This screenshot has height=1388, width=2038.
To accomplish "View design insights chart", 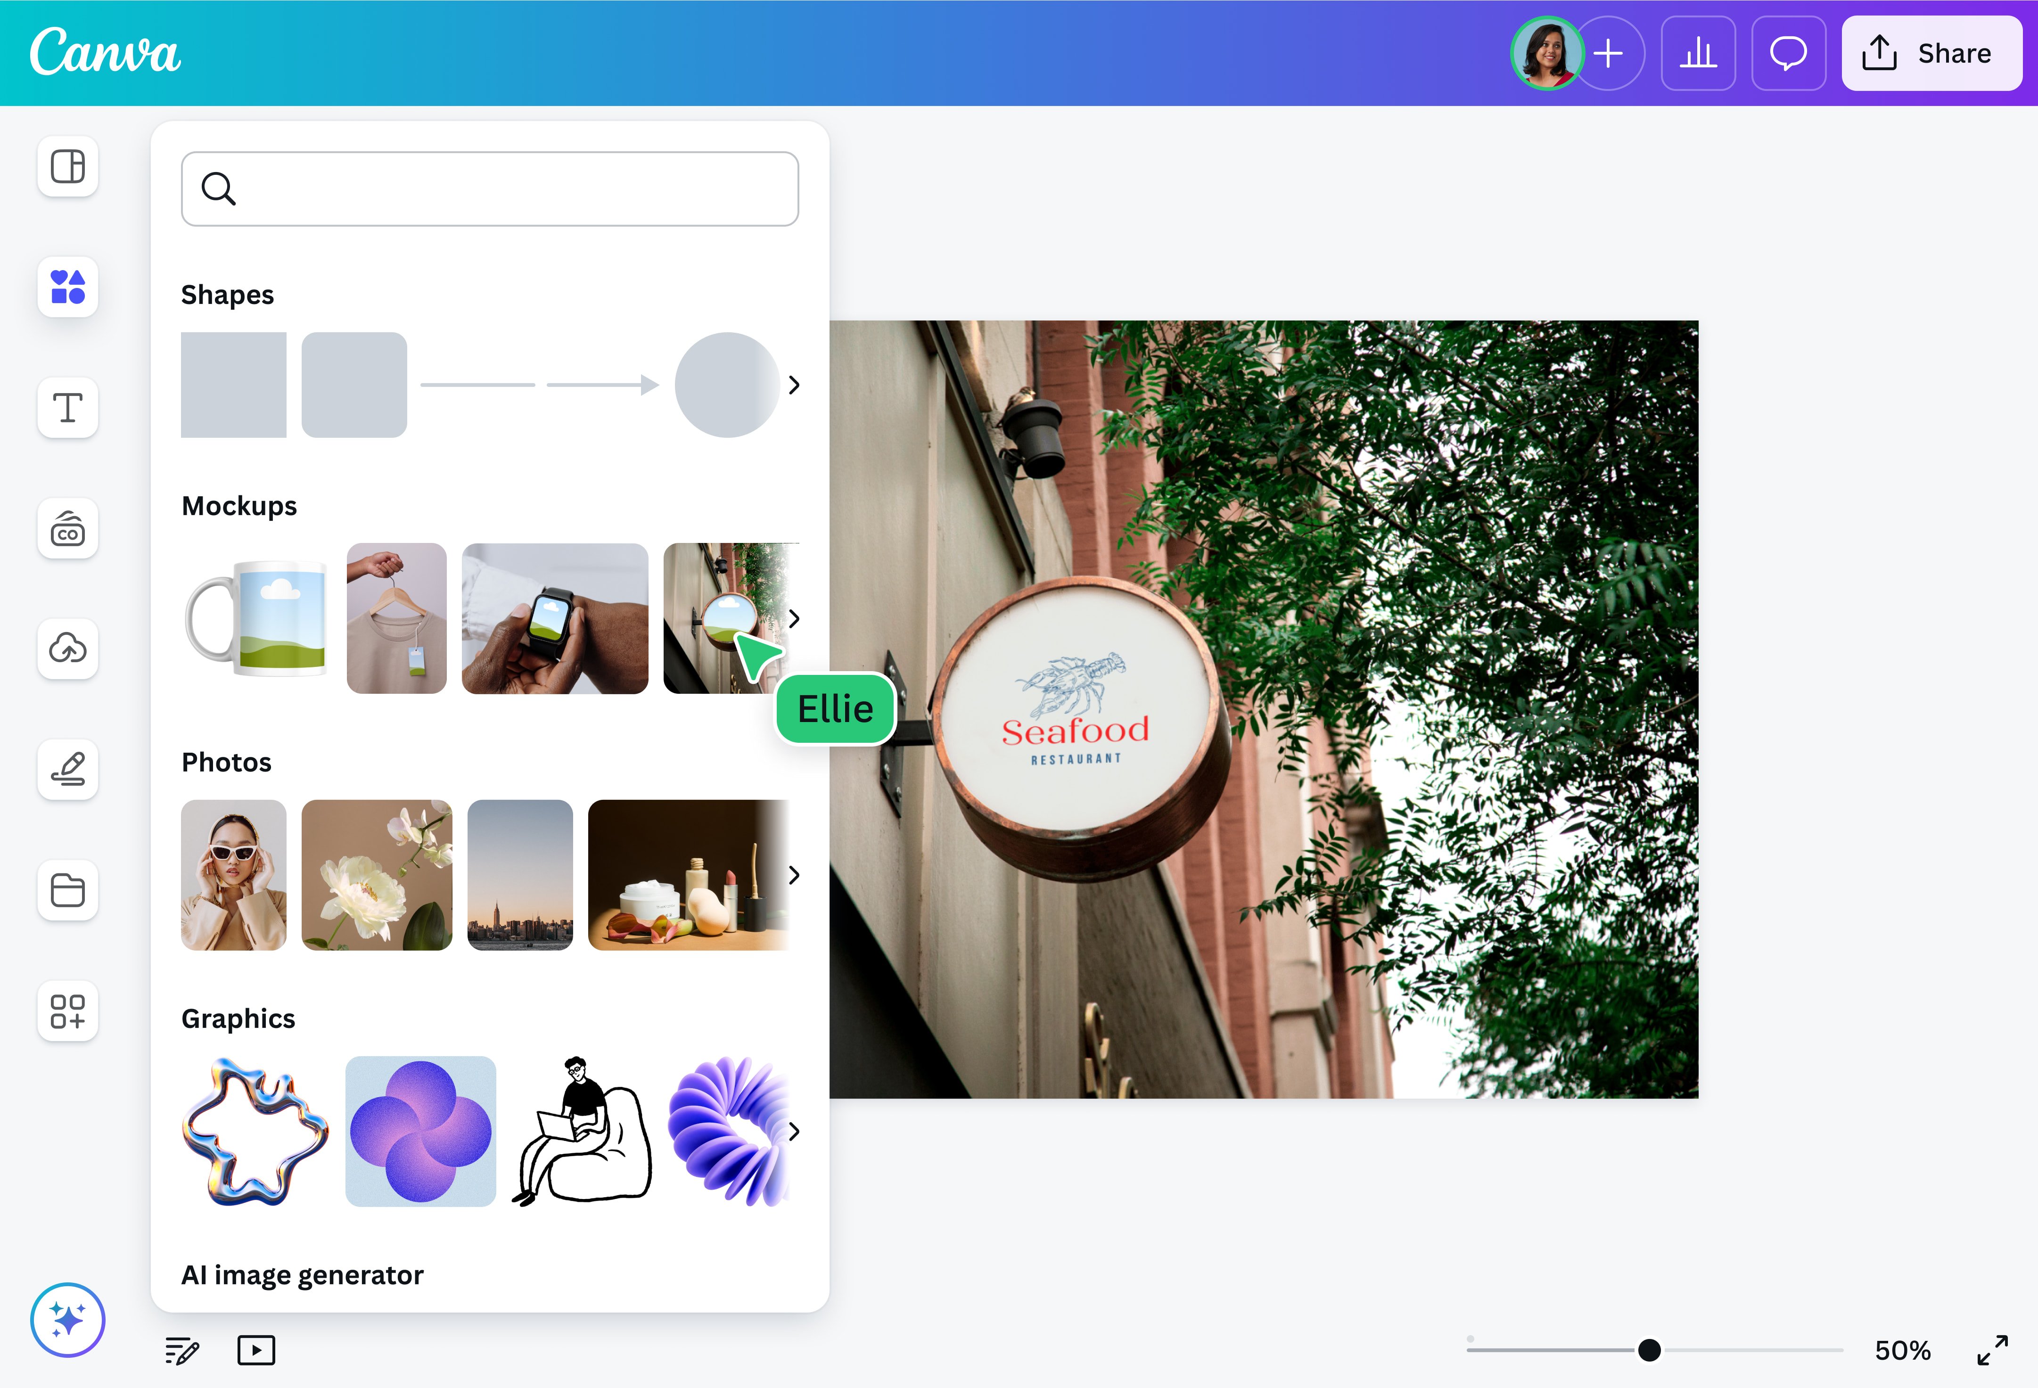I will [1699, 53].
